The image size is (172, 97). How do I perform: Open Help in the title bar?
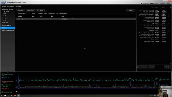(169, 4)
